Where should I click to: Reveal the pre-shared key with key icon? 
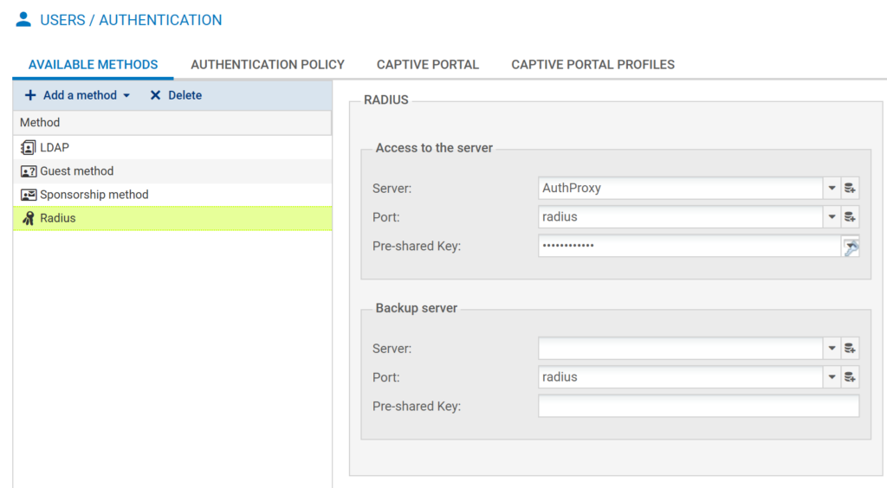click(x=851, y=247)
